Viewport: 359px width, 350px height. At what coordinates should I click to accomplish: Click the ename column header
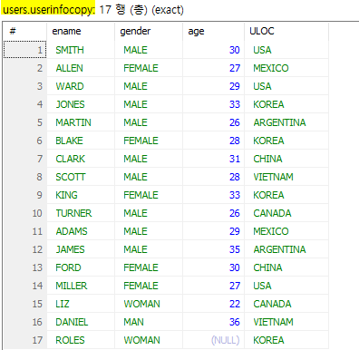click(81, 31)
